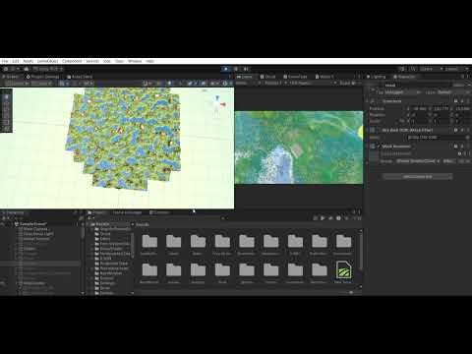472x354 pixels.
Task: Select the Lighting tab
Action: point(376,77)
